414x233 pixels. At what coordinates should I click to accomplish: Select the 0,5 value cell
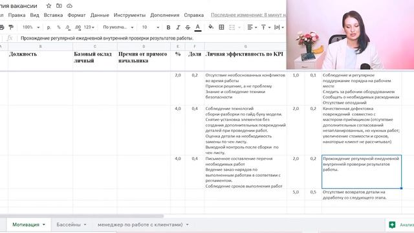click(313, 195)
